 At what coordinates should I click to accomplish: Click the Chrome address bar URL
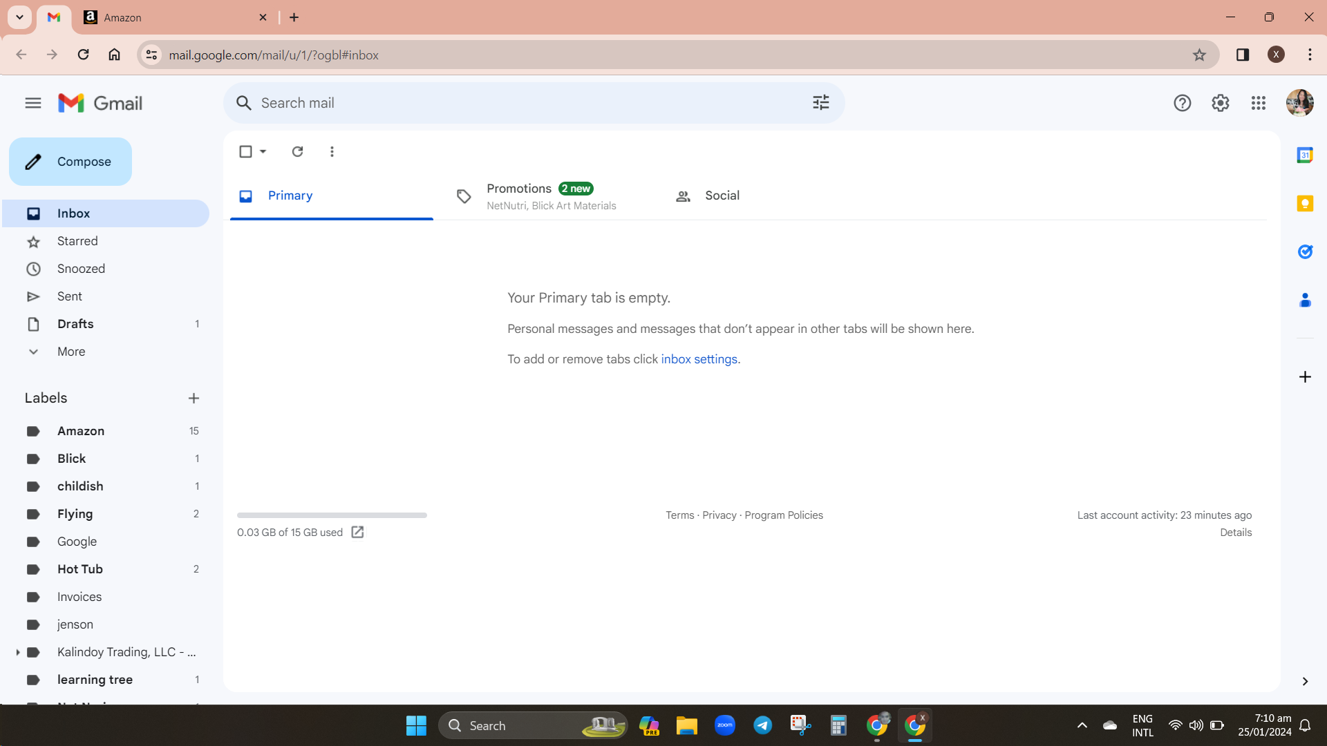274,55
